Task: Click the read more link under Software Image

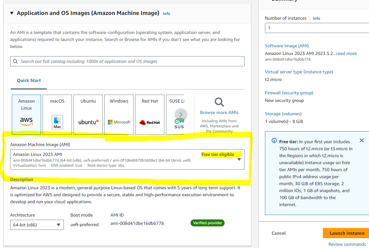Action: (346, 53)
